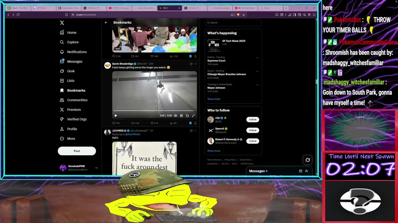Compose new message in Messages drawer

pos(300,171)
